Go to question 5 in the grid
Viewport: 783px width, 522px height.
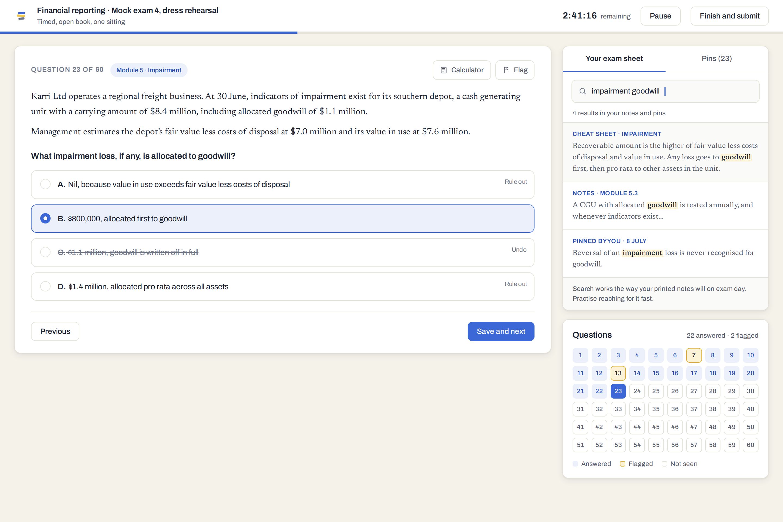point(656,355)
